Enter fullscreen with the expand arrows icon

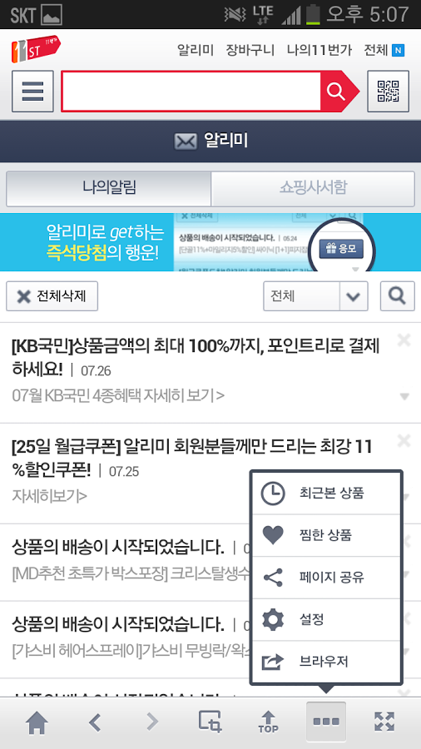(384, 722)
